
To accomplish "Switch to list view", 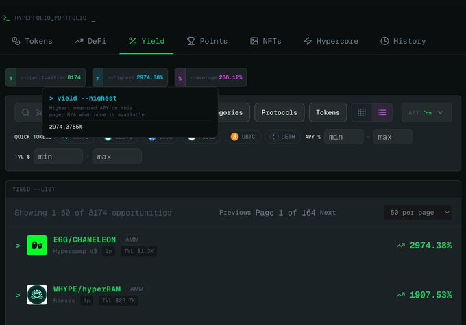I will 382,112.
